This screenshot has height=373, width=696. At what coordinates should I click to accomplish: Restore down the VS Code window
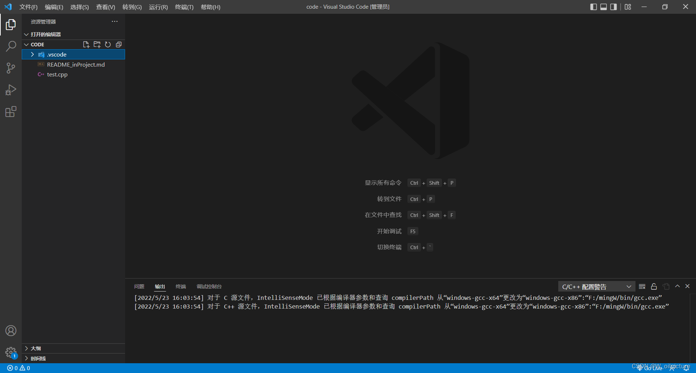665,7
